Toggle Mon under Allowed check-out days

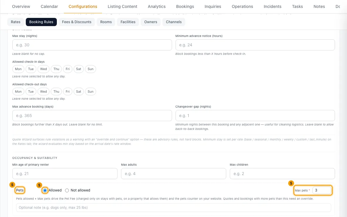pyautogui.click(x=18, y=92)
